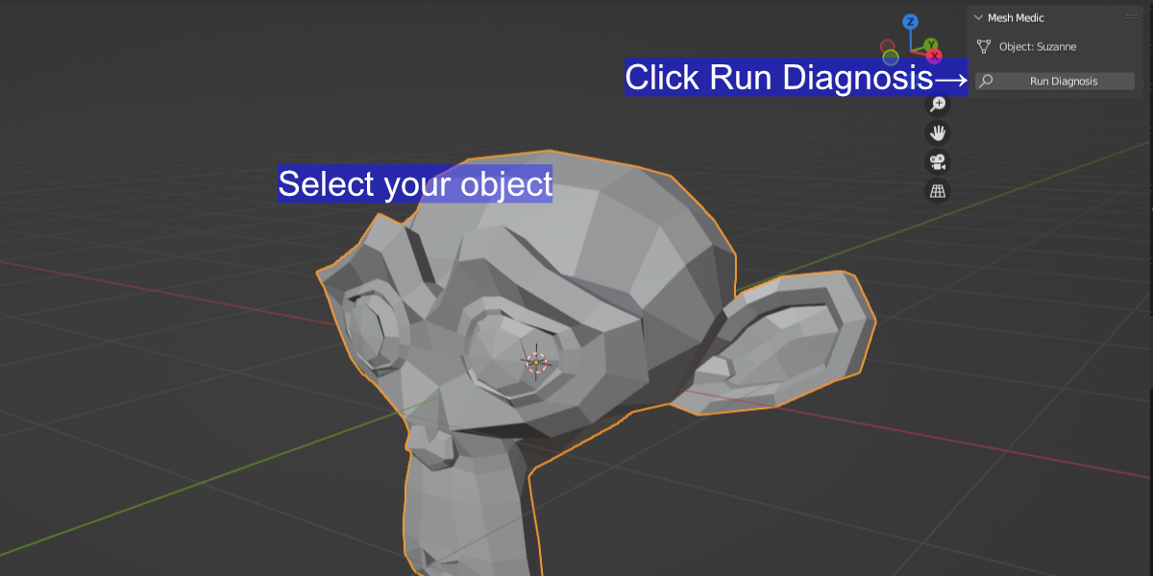Click the Run Diagnosis button
The image size is (1153, 576).
(x=1055, y=82)
